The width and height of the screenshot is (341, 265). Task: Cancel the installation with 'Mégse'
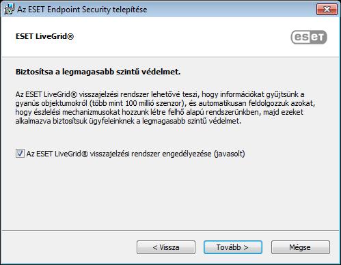coord(301,247)
